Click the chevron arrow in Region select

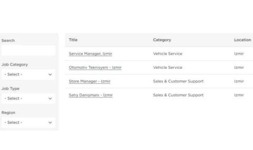[50, 122]
